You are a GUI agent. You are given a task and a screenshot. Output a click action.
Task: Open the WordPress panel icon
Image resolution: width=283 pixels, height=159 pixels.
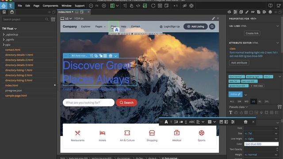[x=270, y=12]
